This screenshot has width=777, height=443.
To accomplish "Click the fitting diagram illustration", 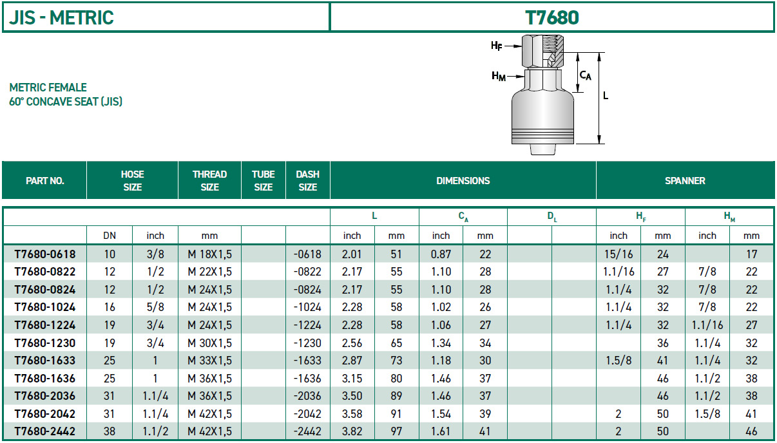I will click(x=550, y=95).
